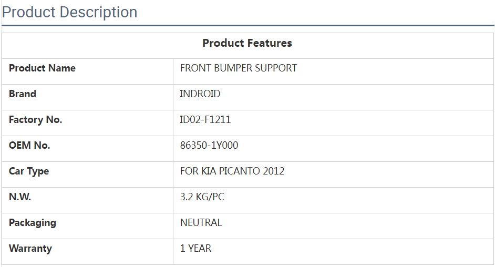Click the FRONT BUMPER SUPPORT value

click(238, 68)
